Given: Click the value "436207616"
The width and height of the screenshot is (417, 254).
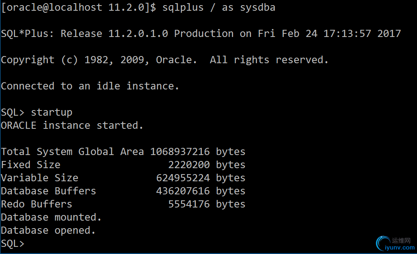Looking at the screenshot, I should pos(183,191).
